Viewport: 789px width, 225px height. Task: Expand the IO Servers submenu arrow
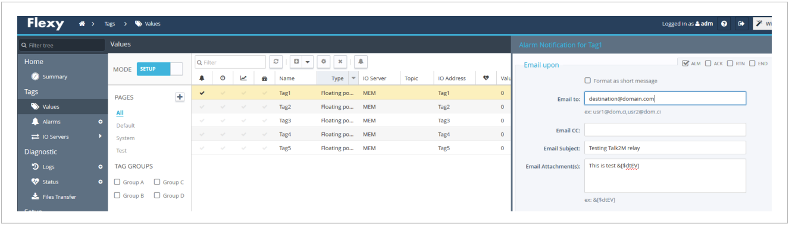click(100, 137)
